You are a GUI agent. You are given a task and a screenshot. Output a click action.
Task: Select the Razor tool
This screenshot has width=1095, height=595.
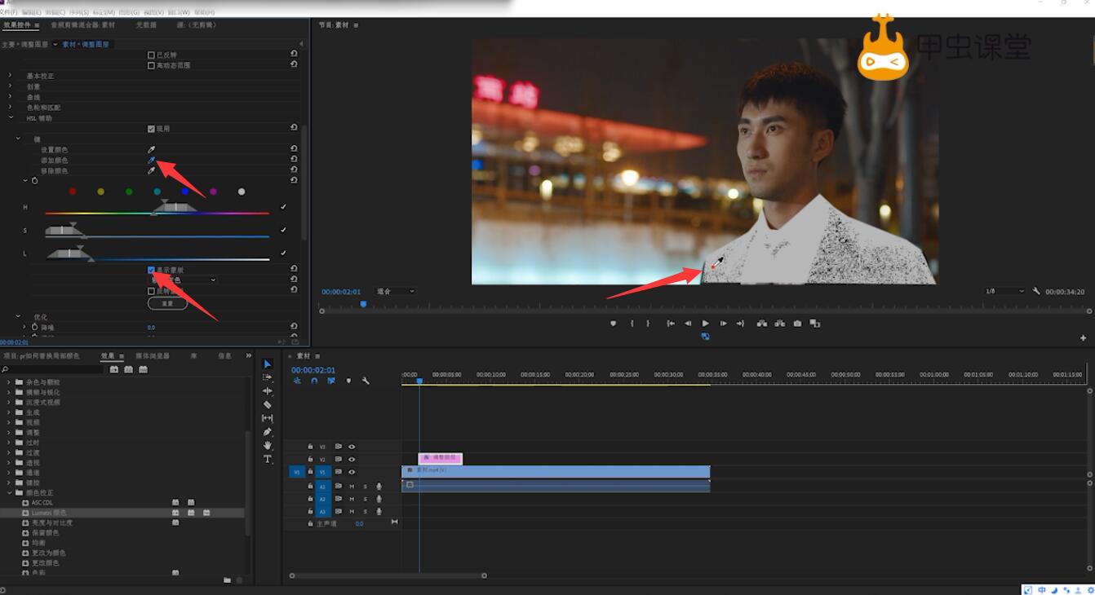pos(267,404)
